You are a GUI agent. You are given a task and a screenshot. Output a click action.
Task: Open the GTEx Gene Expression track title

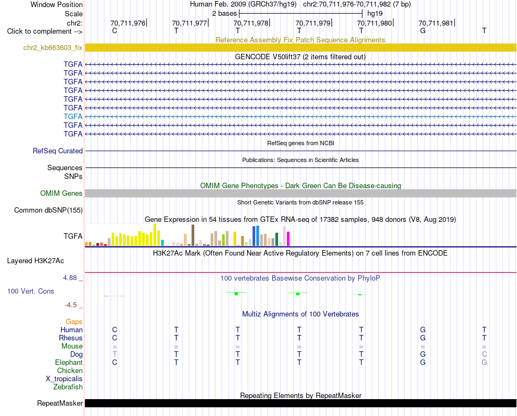300,219
